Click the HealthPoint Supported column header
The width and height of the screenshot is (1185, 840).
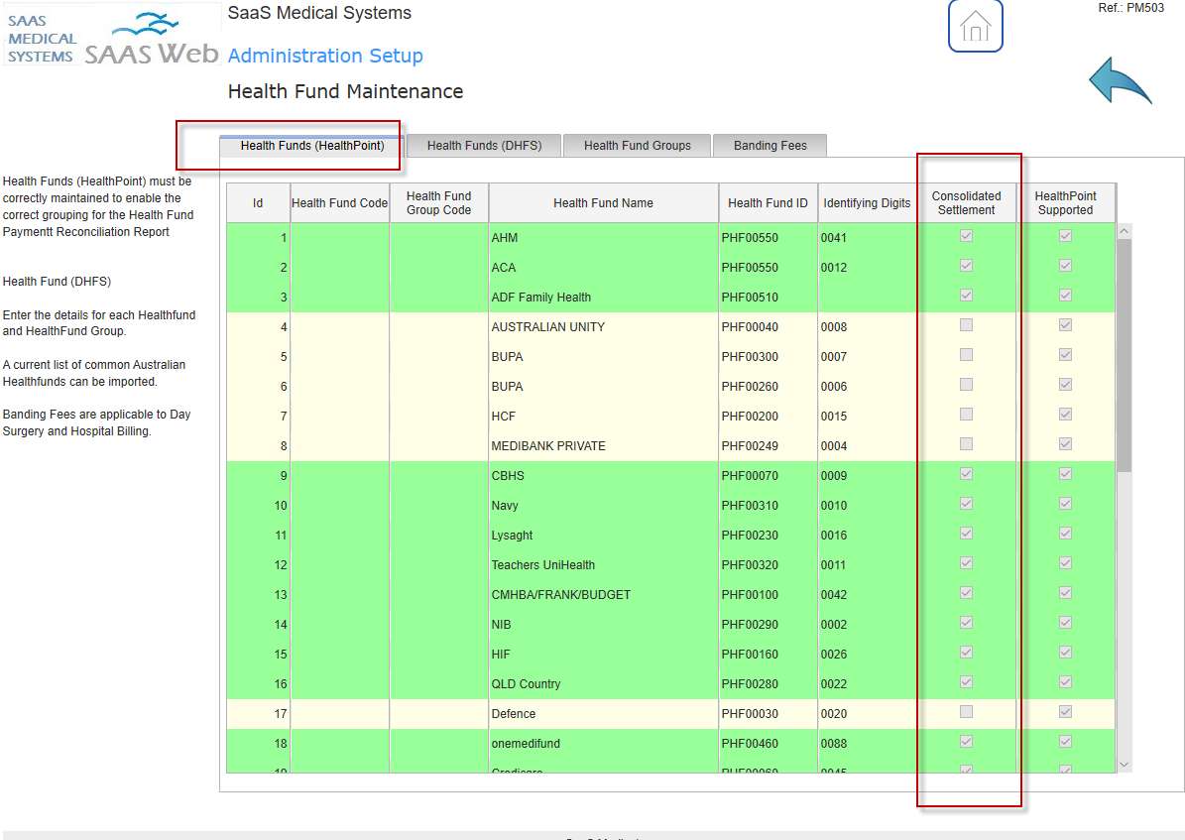[1065, 202]
